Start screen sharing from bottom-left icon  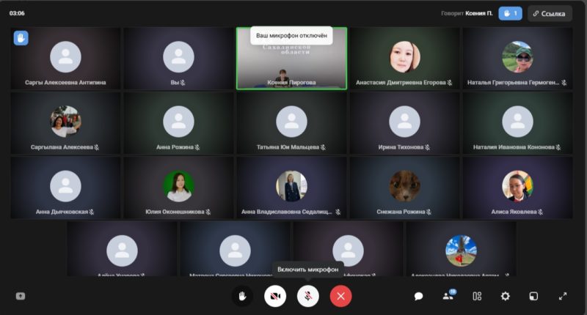[21, 296]
